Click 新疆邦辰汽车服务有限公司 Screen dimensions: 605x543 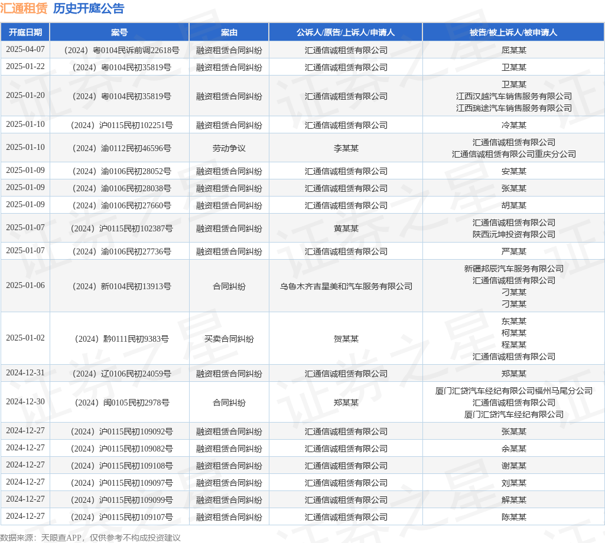click(x=514, y=269)
